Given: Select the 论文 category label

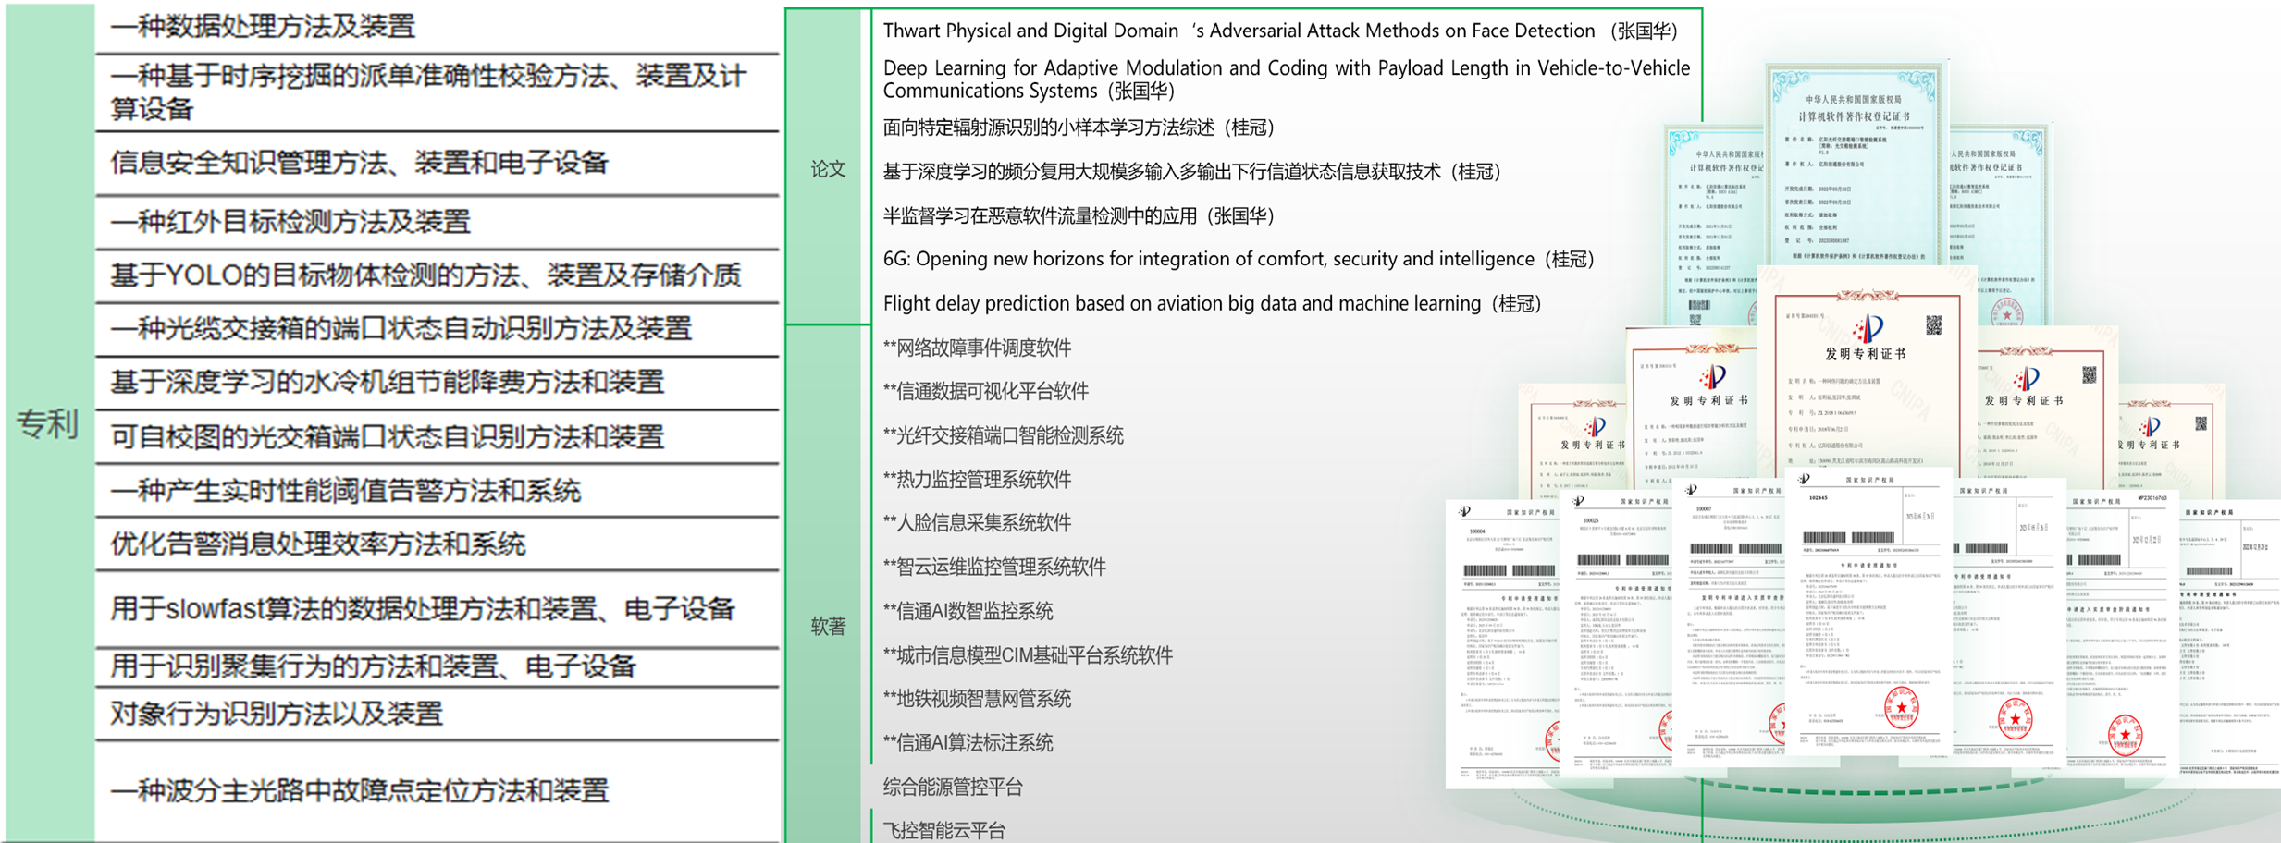Looking at the screenshot, I should click(828, 168).
